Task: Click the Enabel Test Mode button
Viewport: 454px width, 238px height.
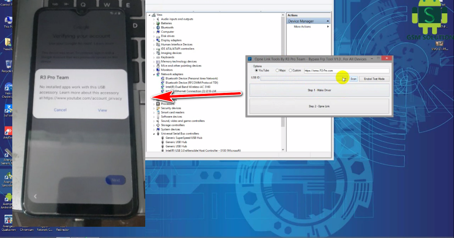Action: click(x=374, y=79)
